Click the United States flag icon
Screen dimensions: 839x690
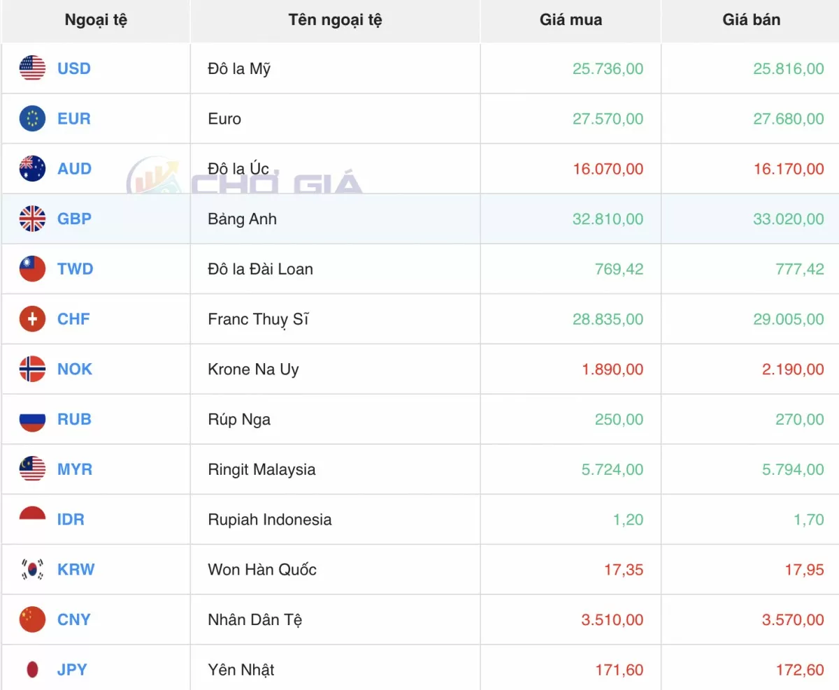(x=32, y=68)
